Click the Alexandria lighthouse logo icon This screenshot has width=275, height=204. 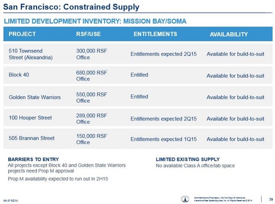[185, 199]
